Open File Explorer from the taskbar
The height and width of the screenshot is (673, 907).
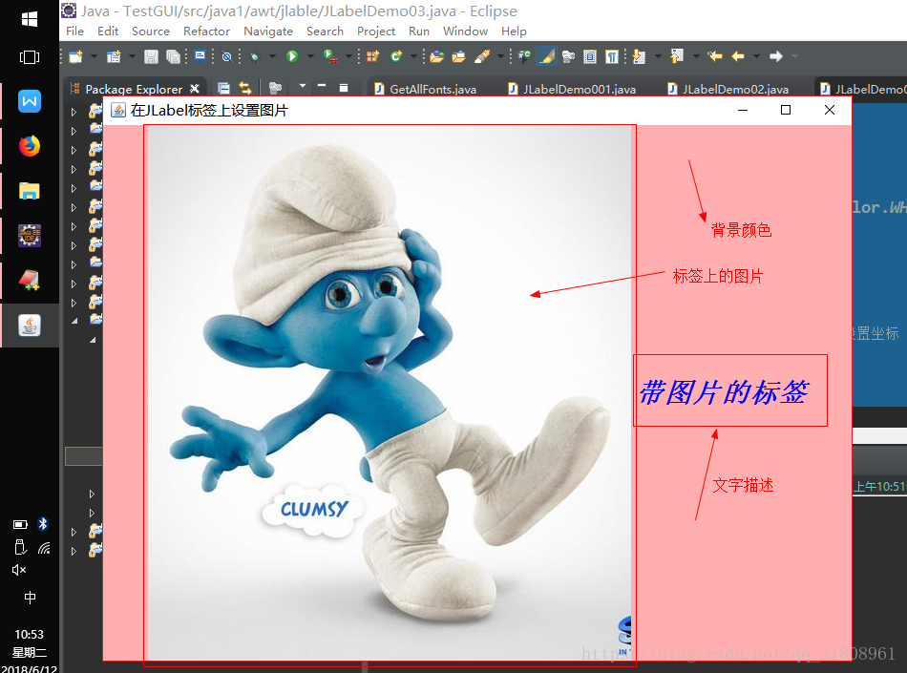tap(30, 191)
